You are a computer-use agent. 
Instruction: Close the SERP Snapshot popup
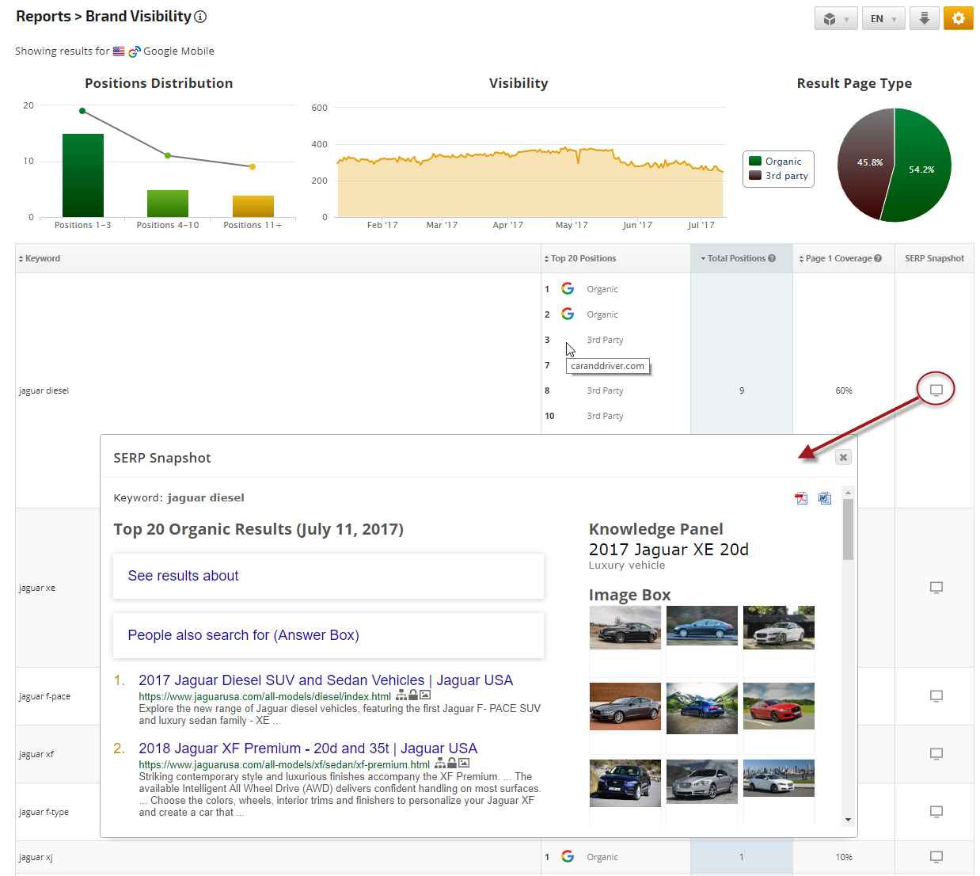(843, 458)
